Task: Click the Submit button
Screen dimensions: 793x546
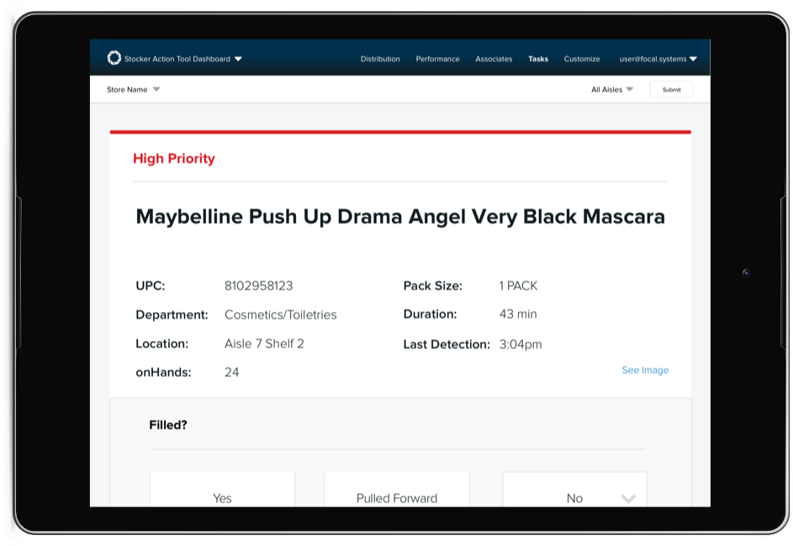Action: tap(671, 89)
